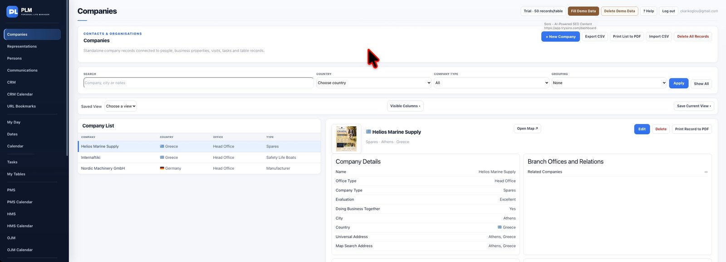Click Export CSV
The height and width of the screenshot is (262, 726).
point(594,36)
